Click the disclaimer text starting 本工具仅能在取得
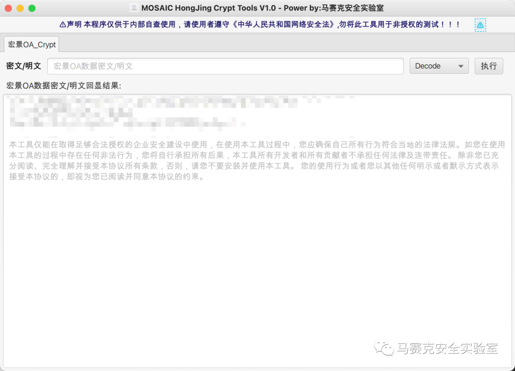Image resolution: width=515 pixels, height=371 pixels. [x=257, y=160]
